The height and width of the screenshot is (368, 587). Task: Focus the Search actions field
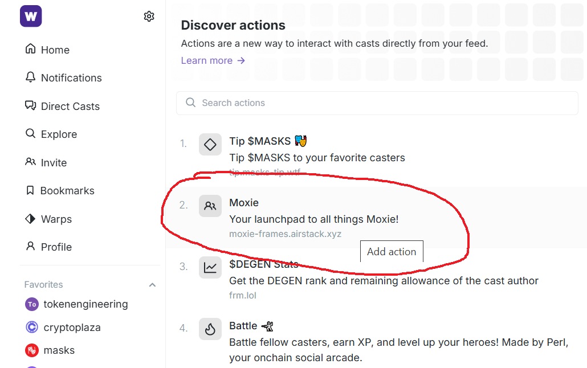(x=377, y=103)
